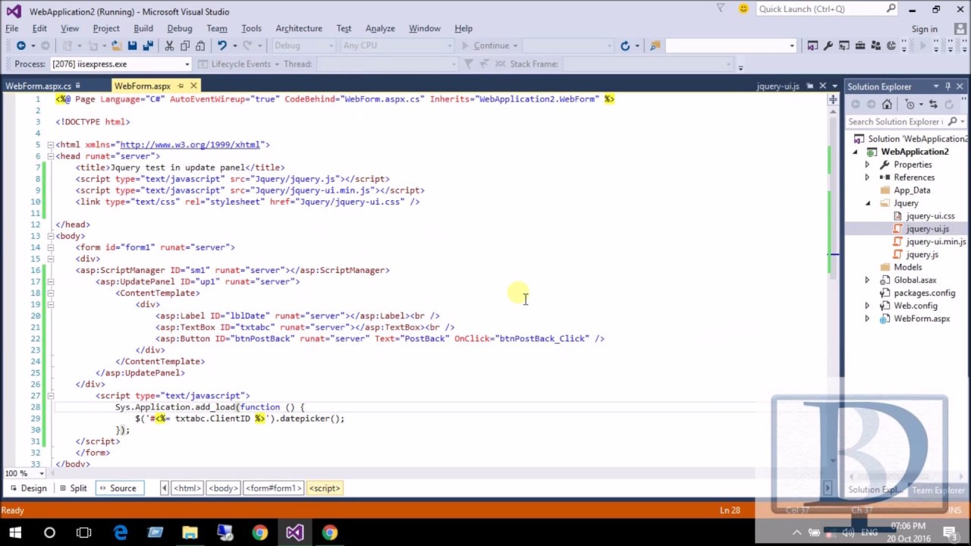Screen dimensions: 971x546
Task: Open the Continue button dropdown arrow
Action: 515,45
